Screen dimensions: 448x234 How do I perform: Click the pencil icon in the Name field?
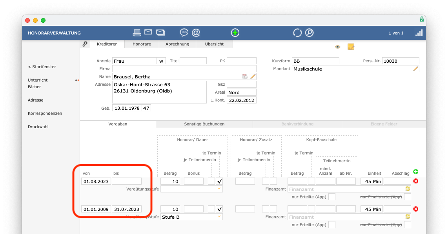pos(253,76)
